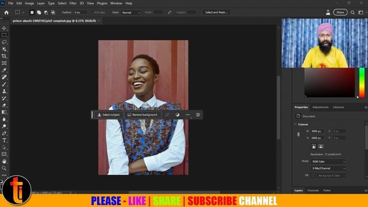
Task: Select the Hand tool
Action: point(4,161)
